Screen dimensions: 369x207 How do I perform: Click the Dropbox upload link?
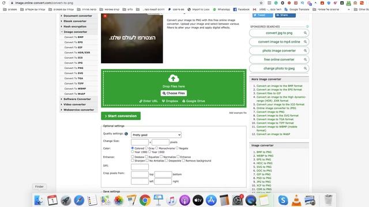(170, 101)
